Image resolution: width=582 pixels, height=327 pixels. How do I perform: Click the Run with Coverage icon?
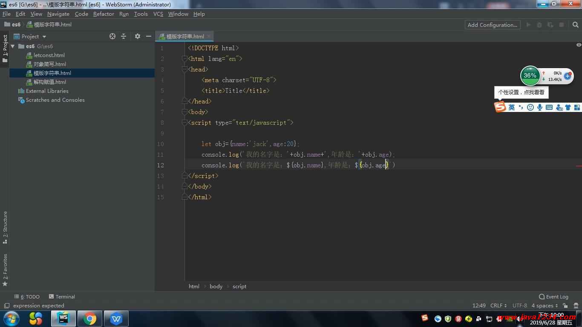[x=550, y=25]
